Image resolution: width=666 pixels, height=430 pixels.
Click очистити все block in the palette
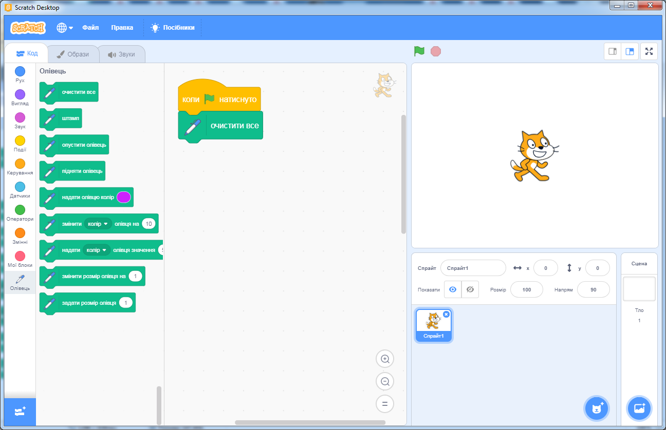click(x=69, y=92)
